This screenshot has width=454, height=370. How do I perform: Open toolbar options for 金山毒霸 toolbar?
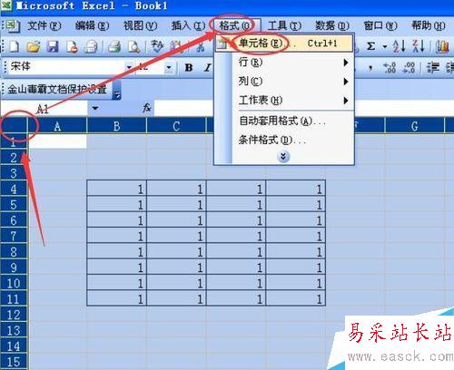117,90
